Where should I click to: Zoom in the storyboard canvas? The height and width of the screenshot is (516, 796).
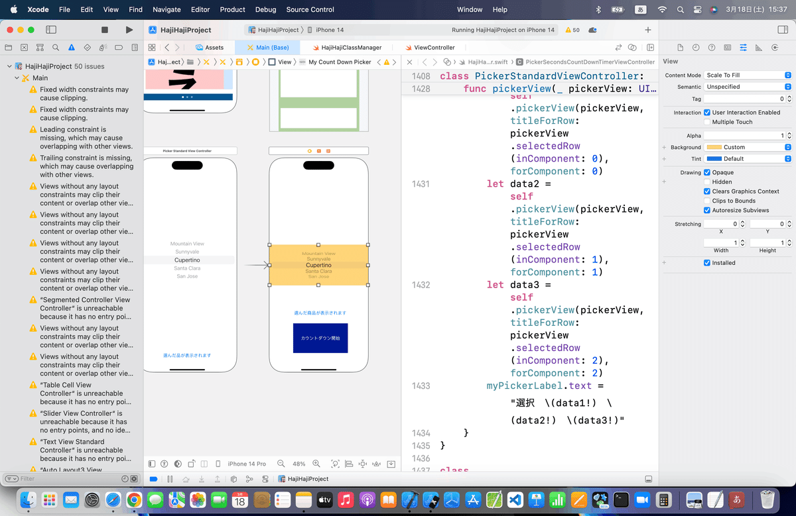coord(316,464)
